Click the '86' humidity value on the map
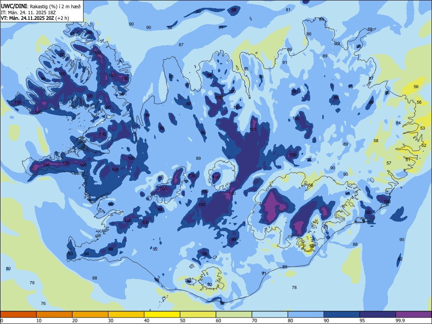The image size is (432, 324). tap(309, 34)
